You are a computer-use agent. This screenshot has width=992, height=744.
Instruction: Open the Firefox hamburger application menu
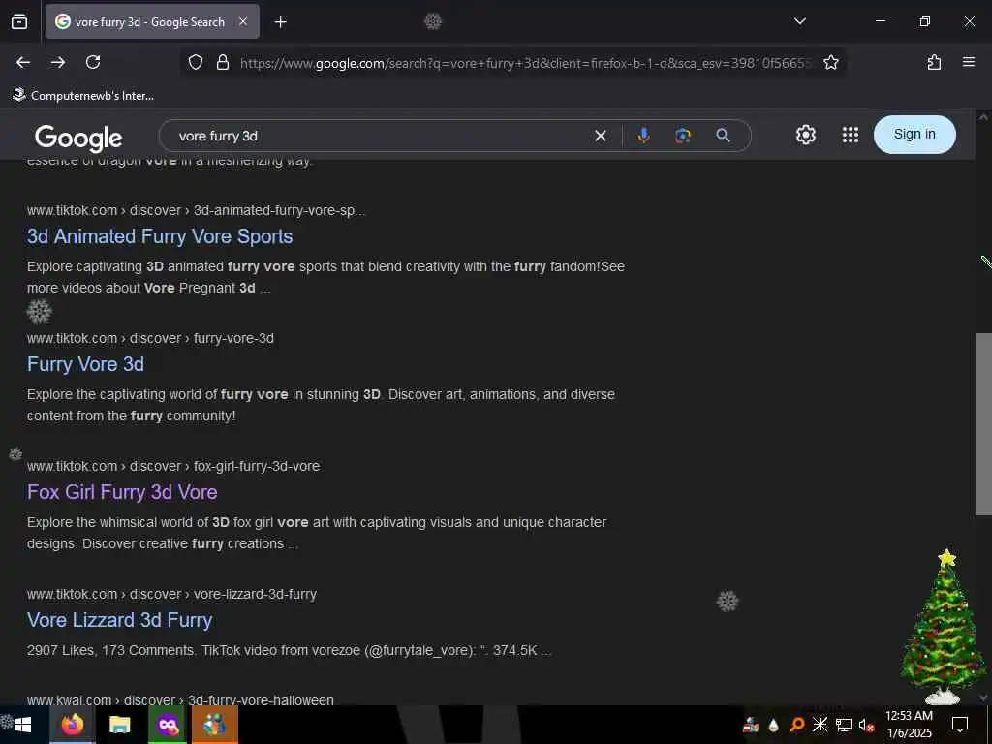(968, 62)
